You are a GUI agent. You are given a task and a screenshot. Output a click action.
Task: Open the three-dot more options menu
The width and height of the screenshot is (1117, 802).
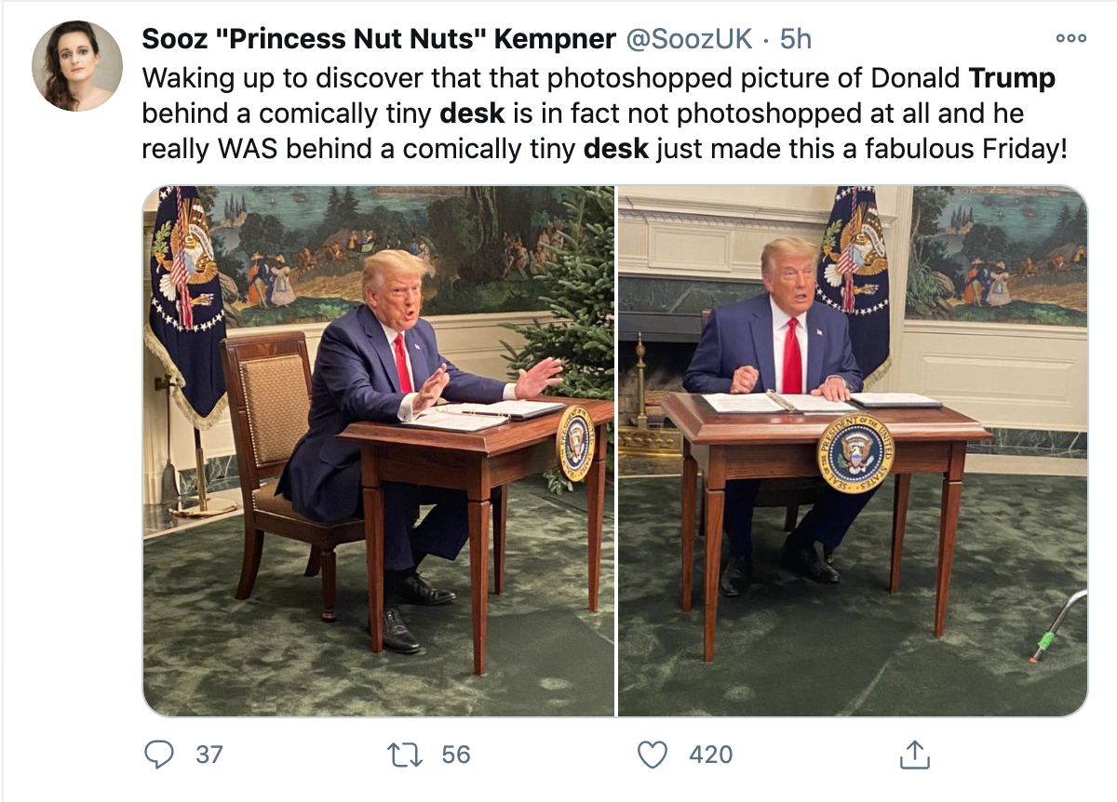1070,39
